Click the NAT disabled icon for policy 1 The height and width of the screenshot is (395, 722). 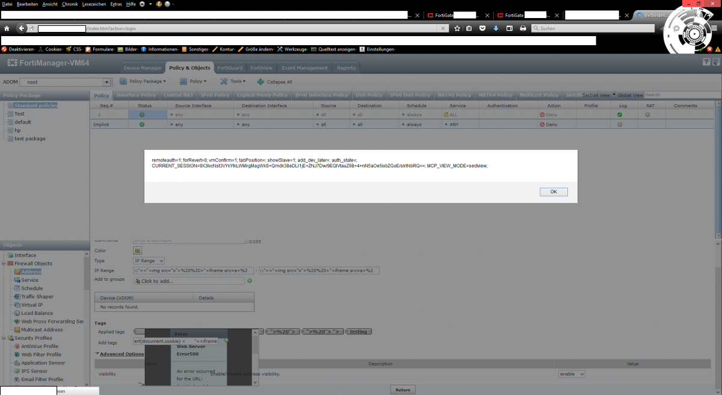tap(648, 114)
